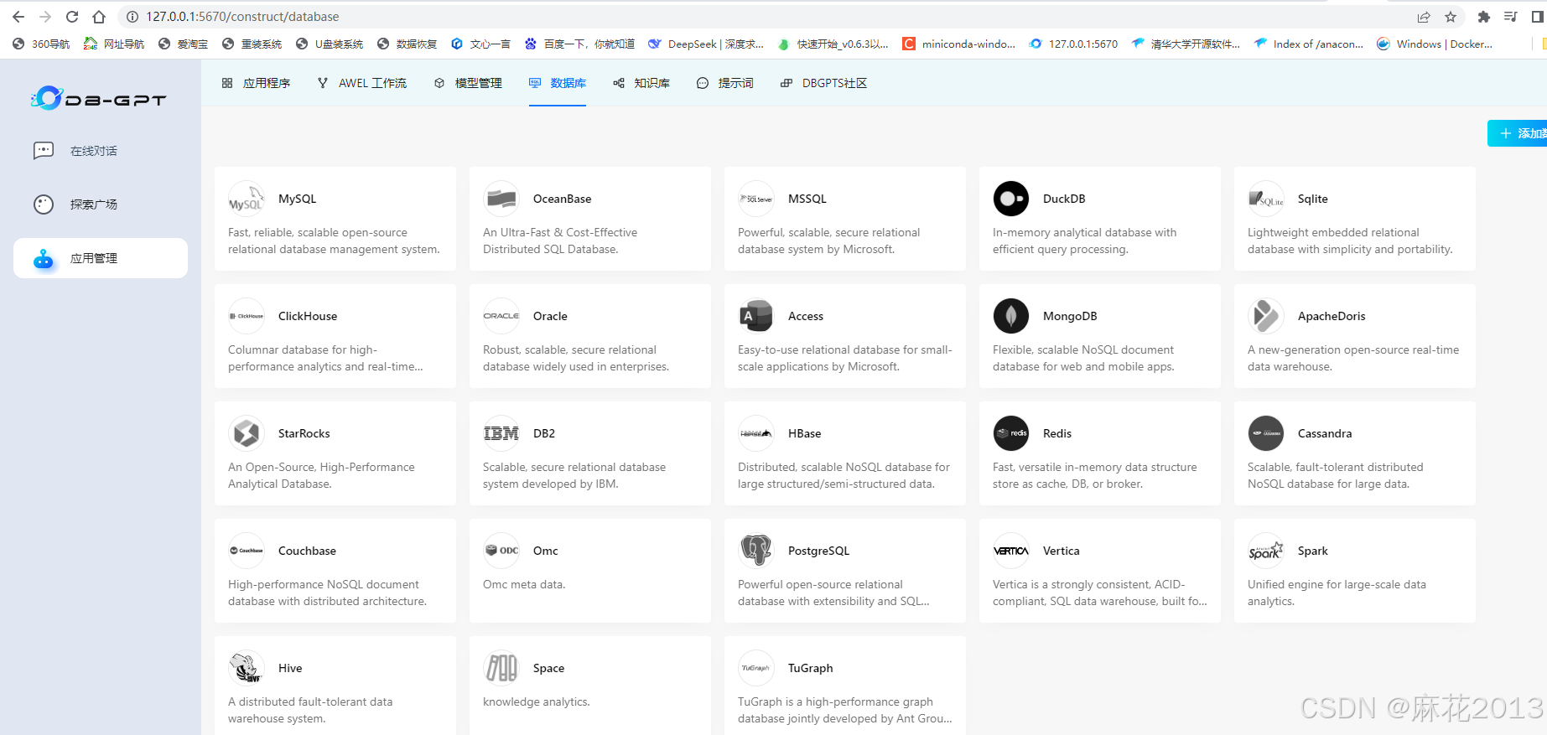Click the PostgreSQL elephant logo

coord(756,551)
